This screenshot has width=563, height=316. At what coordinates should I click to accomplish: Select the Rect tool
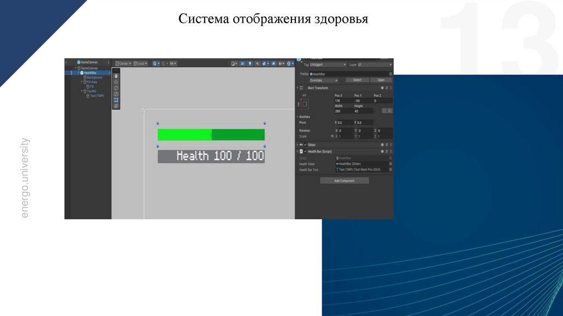(116, 100)
